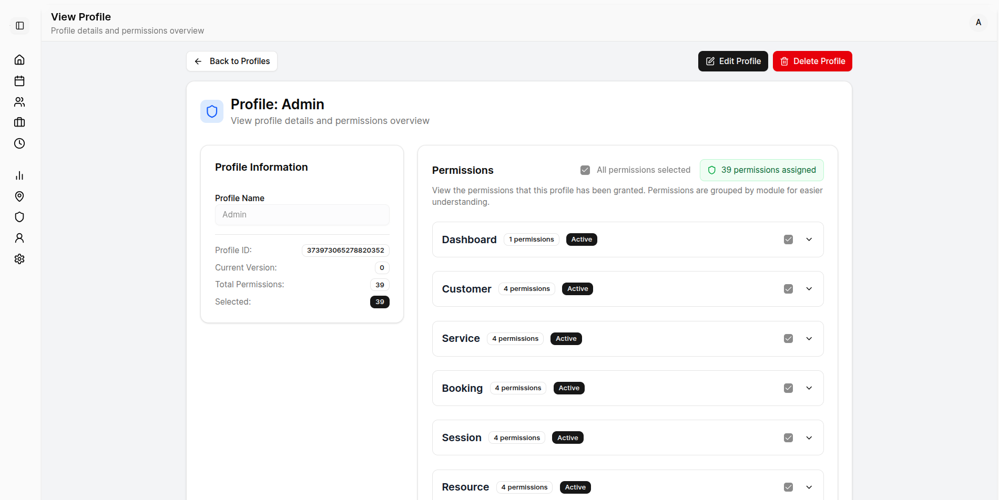Open the Calendar bookings sidebar icon
Image resolution: width=999 pixels, height=500 pixels.
(x=19, y=81)
